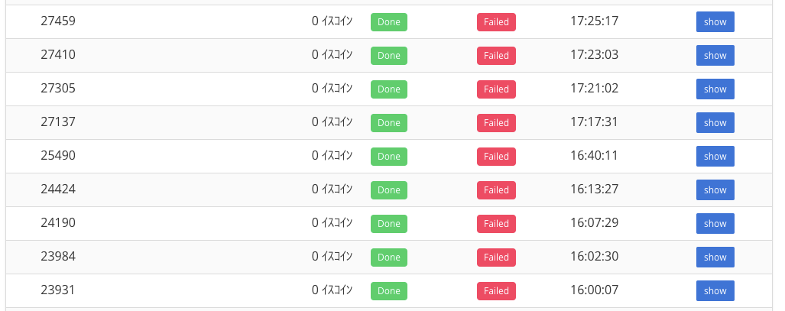
Task: Show job 23984 details
Action: pyautogui.click(x=715, y=257)
